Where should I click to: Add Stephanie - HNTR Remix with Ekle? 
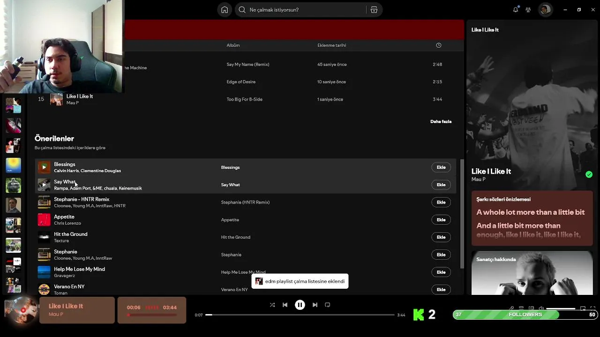441,202
